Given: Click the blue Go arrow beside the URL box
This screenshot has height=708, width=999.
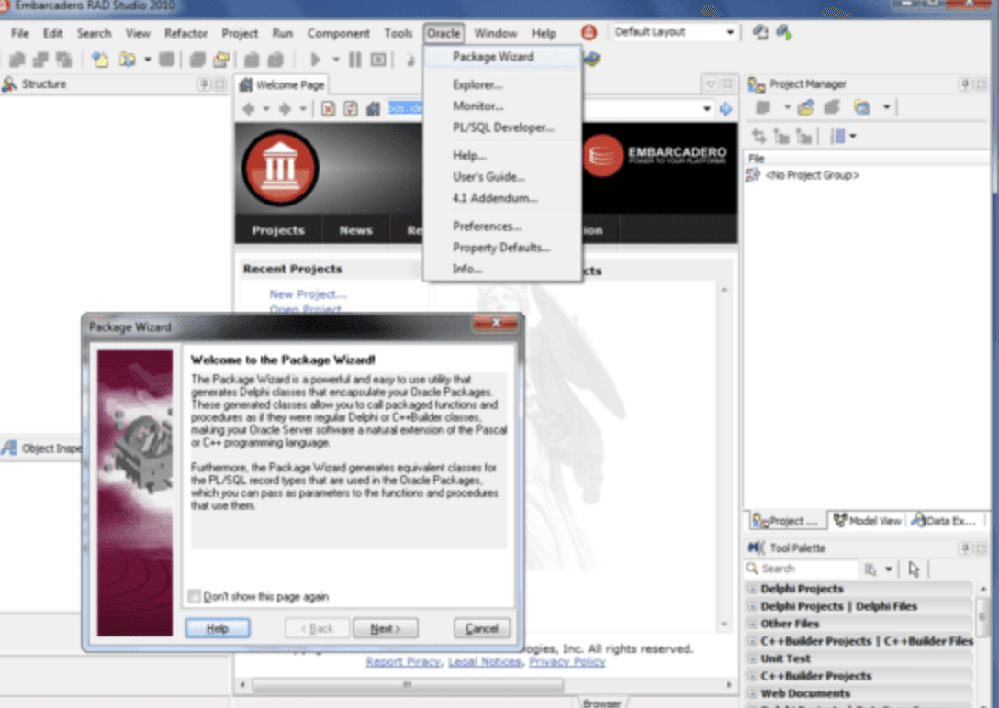Looking at the screenshot, I should pos(725,109).
